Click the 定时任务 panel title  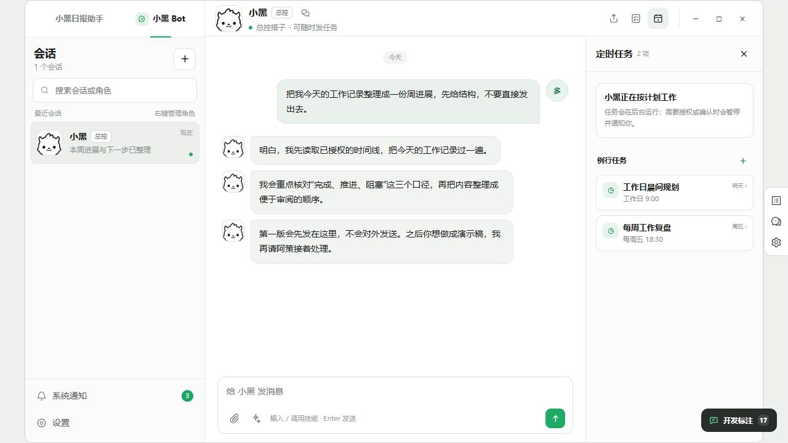[614, 54]
